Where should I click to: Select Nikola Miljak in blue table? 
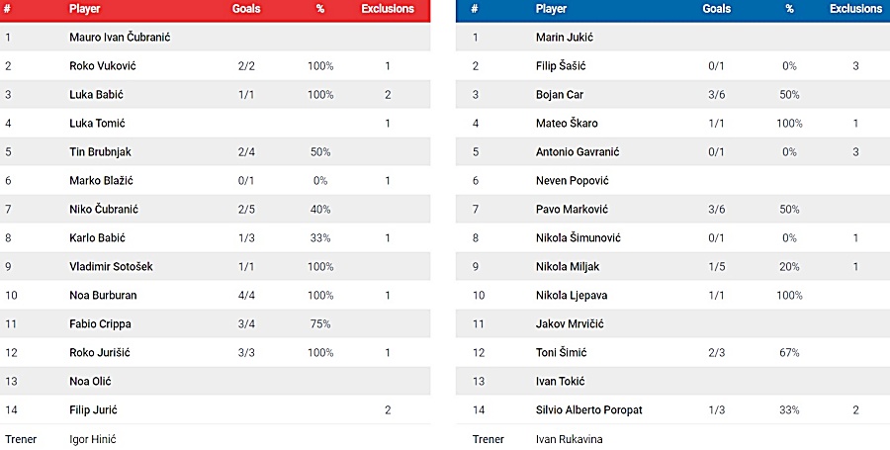568,267
